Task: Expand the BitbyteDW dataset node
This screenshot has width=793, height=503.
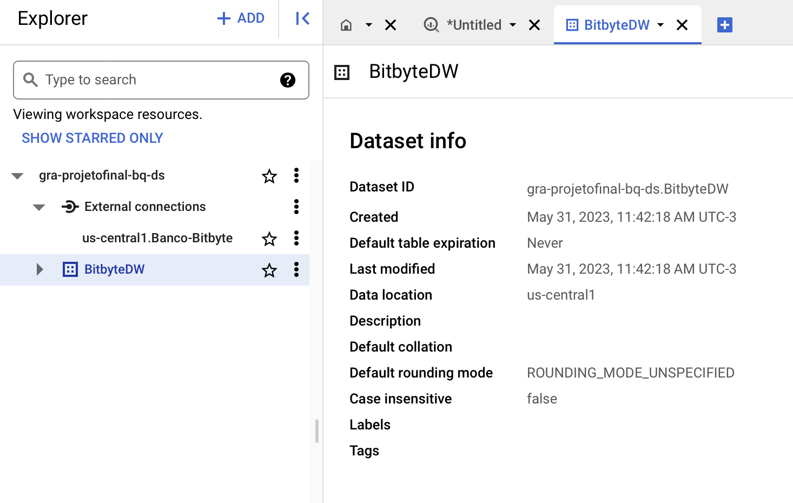Action: click(x=39, y=269)
